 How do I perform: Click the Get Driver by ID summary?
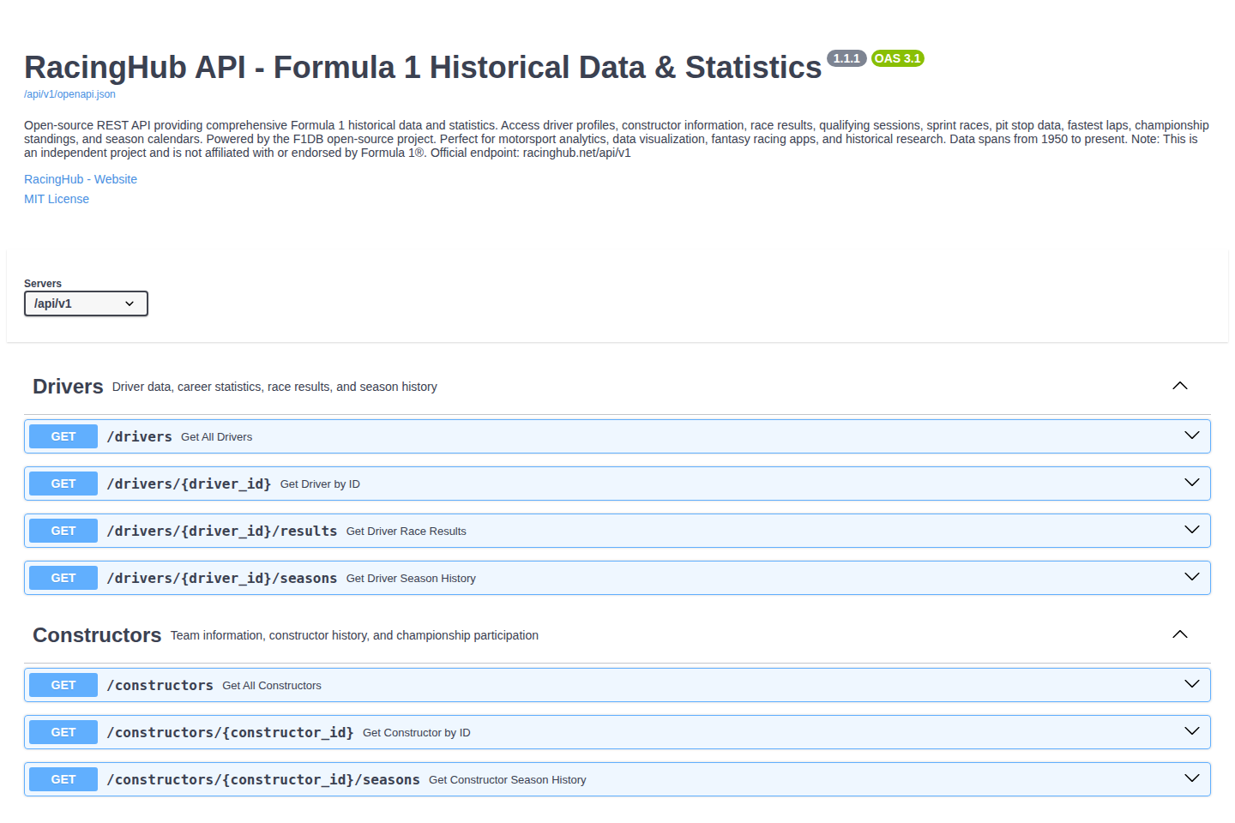[x=320, y=484]
